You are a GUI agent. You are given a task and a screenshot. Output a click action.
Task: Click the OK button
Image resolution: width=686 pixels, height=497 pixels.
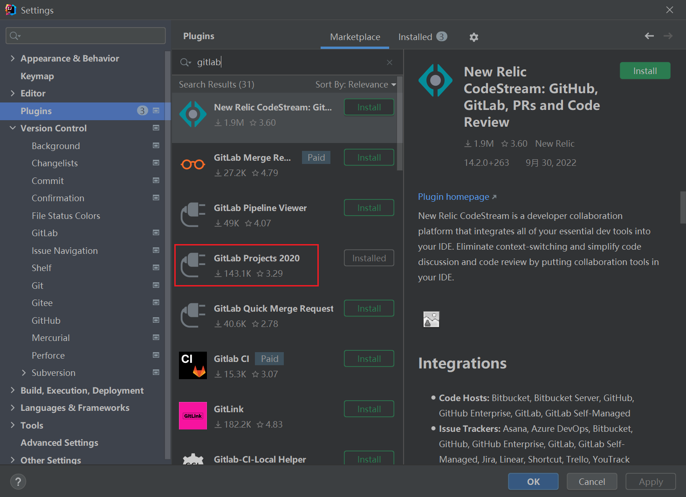coord(533,482)
